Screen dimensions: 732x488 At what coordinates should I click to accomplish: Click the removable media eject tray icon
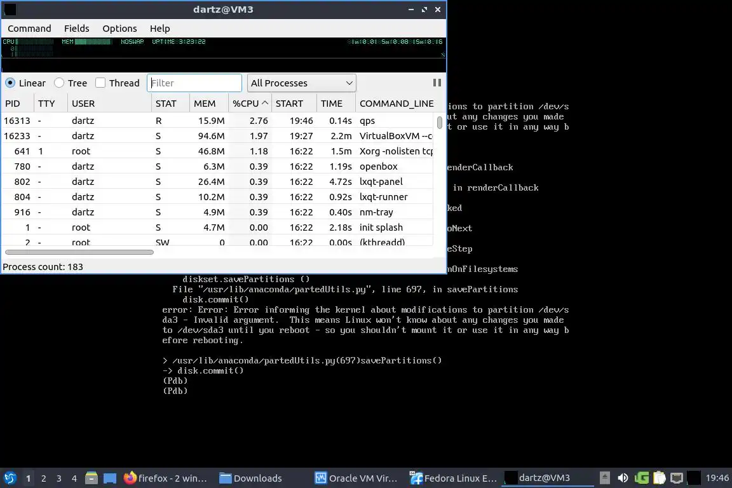[x=604, y=478]
